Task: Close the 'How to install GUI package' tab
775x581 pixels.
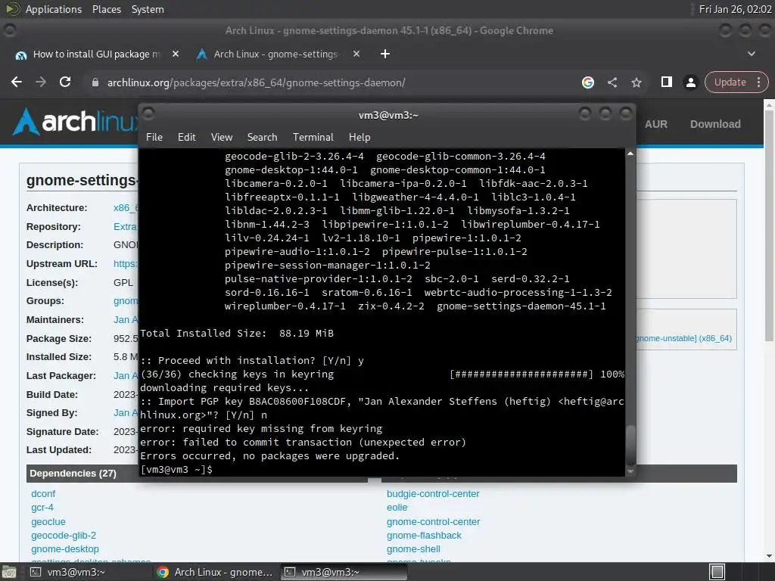Action: pos(176,54)
